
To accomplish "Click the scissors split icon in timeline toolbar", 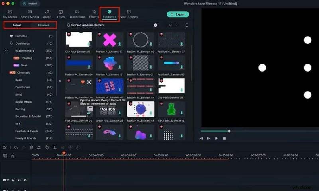I will [x=39, y=147].
